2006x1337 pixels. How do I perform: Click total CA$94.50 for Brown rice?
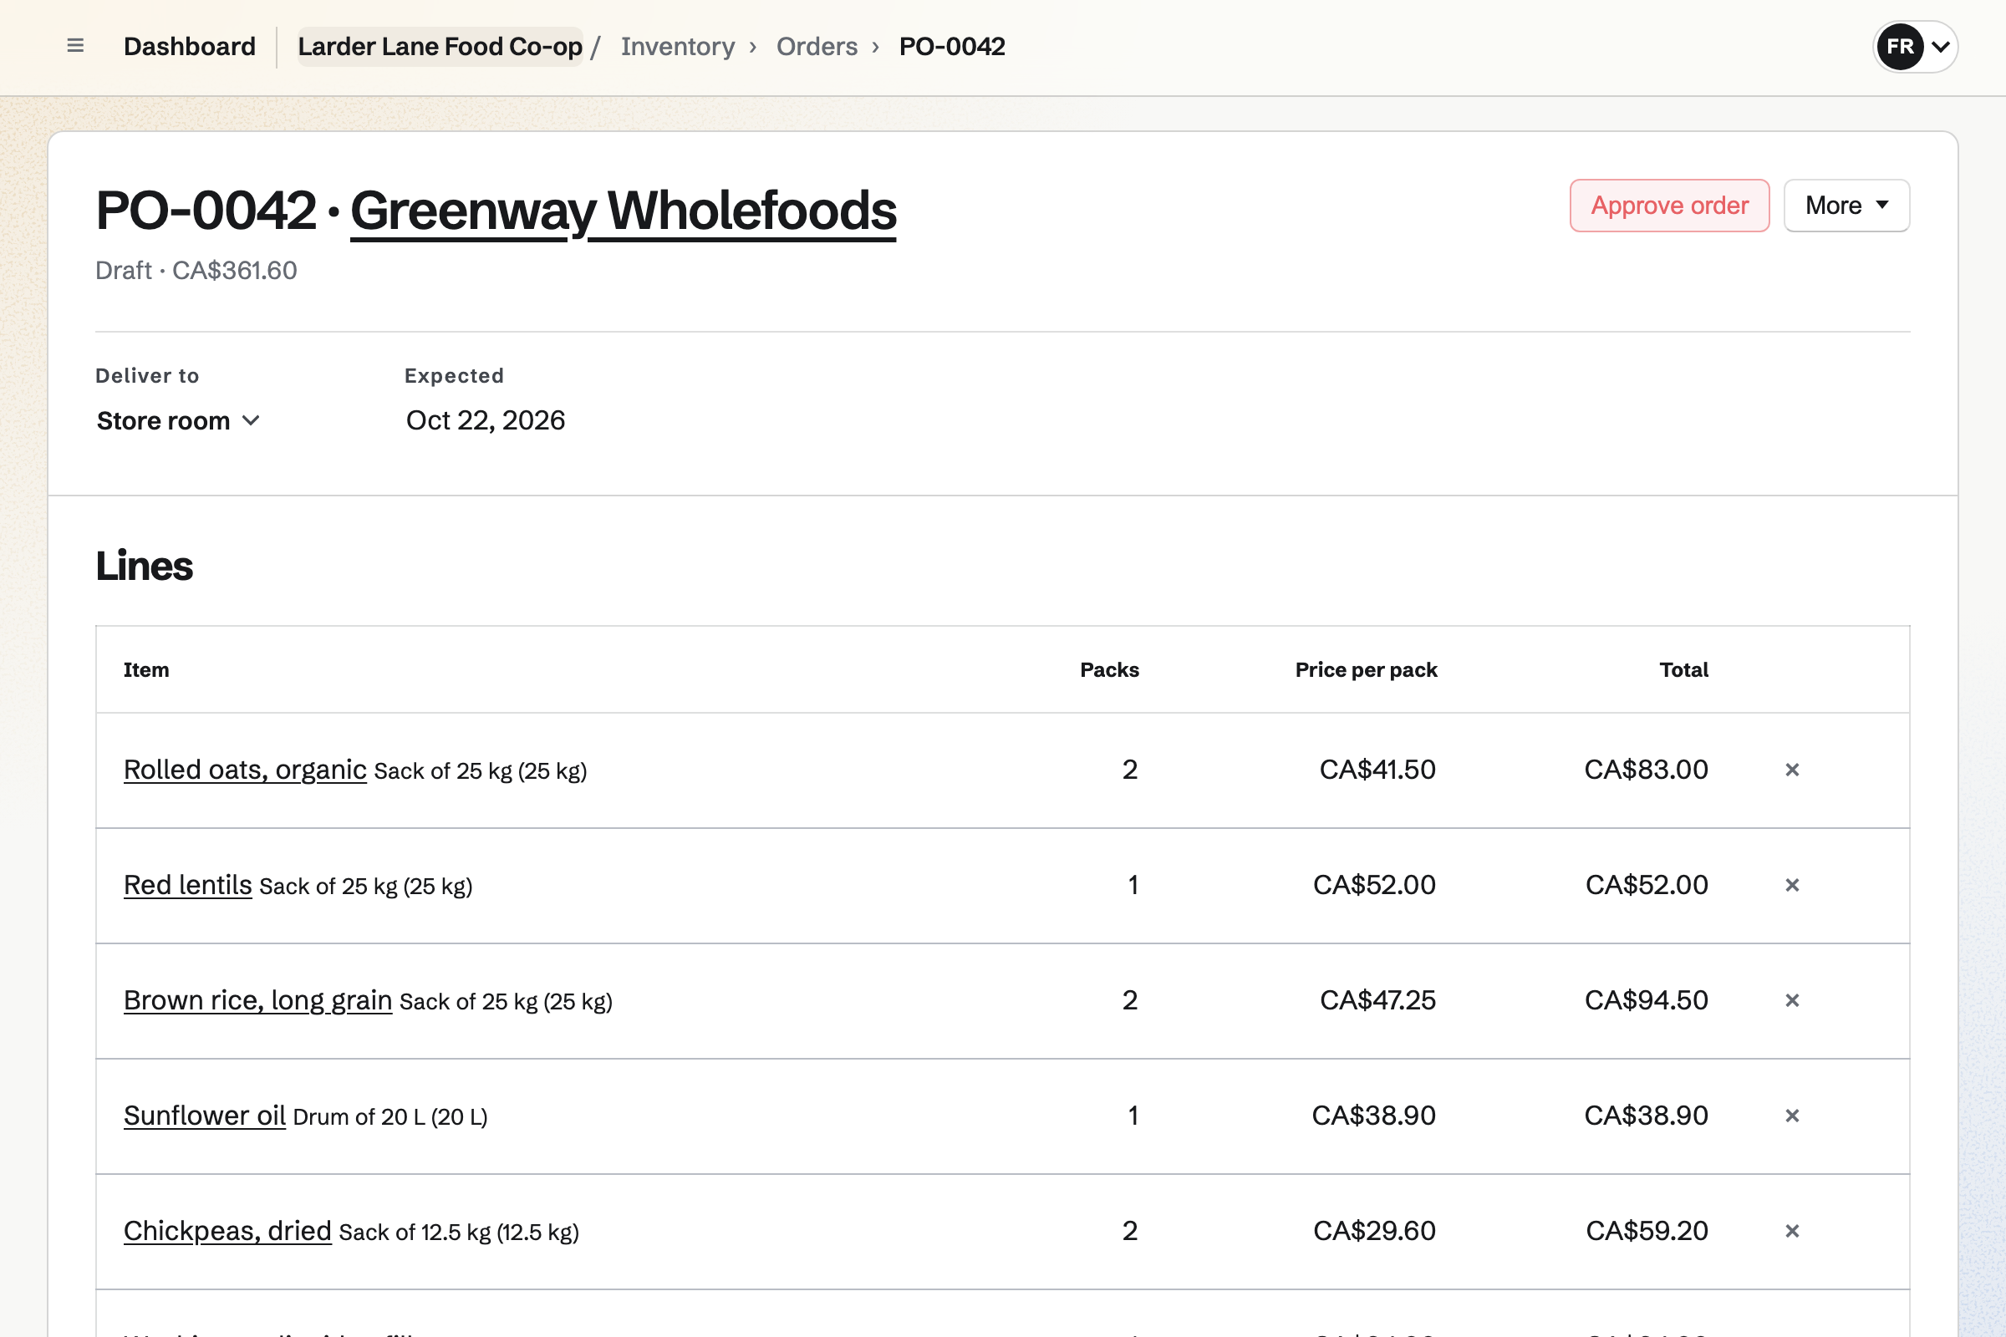coord(1646,1000)
